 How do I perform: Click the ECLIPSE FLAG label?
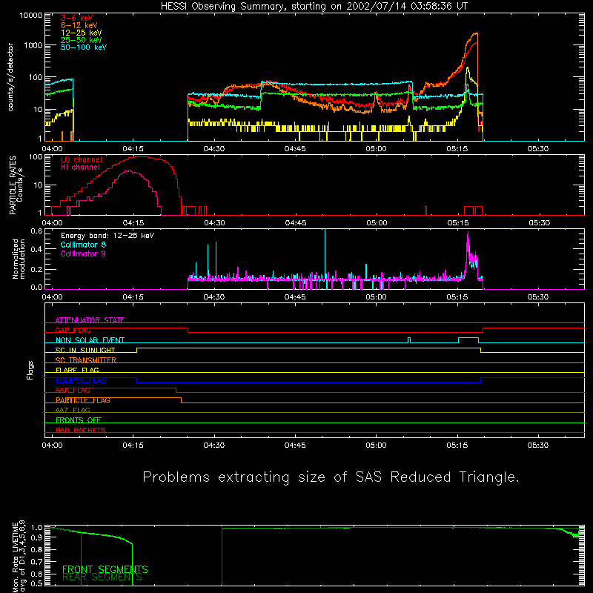pyautogui.click(x=81, y=380)
